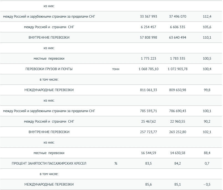The width and height of the screenshot is (223, 190).
Task: Select the 1 068 785,10 value
Action: 148,69
